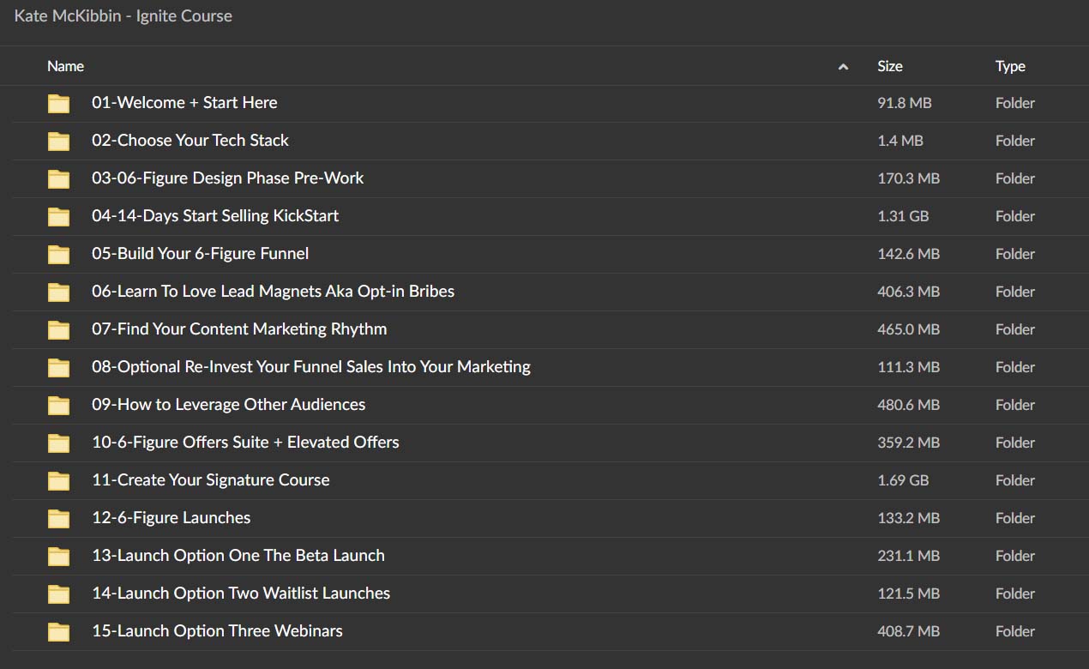Click the 359.2 MB size value

(908, 443)
